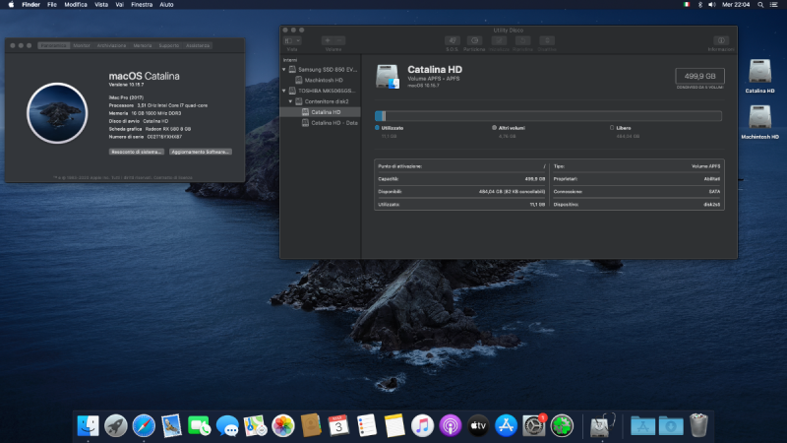Launch Safari from the Dock
787x443 pixels.
144,425
